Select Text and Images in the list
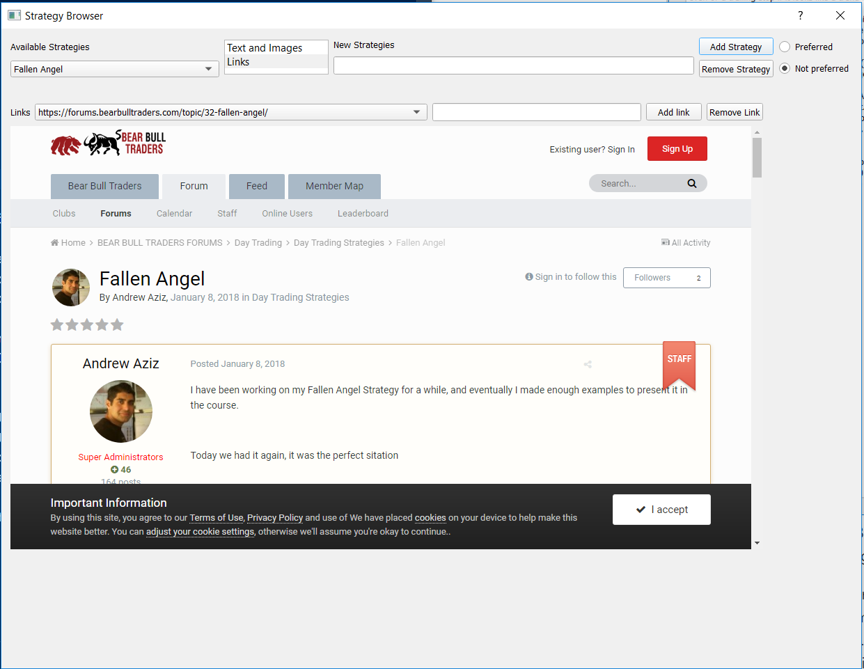The height and width of the screenshot is (669, 864). [x=276, y=48]
